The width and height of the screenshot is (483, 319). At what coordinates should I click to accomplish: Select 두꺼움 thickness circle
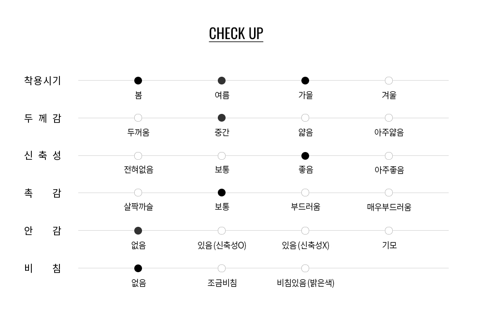pos(138,118)
